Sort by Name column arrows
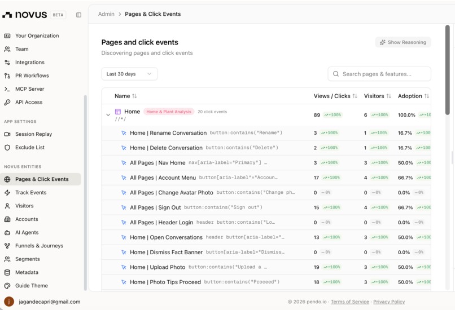455x310 pixels. click(x=134, y=96)
